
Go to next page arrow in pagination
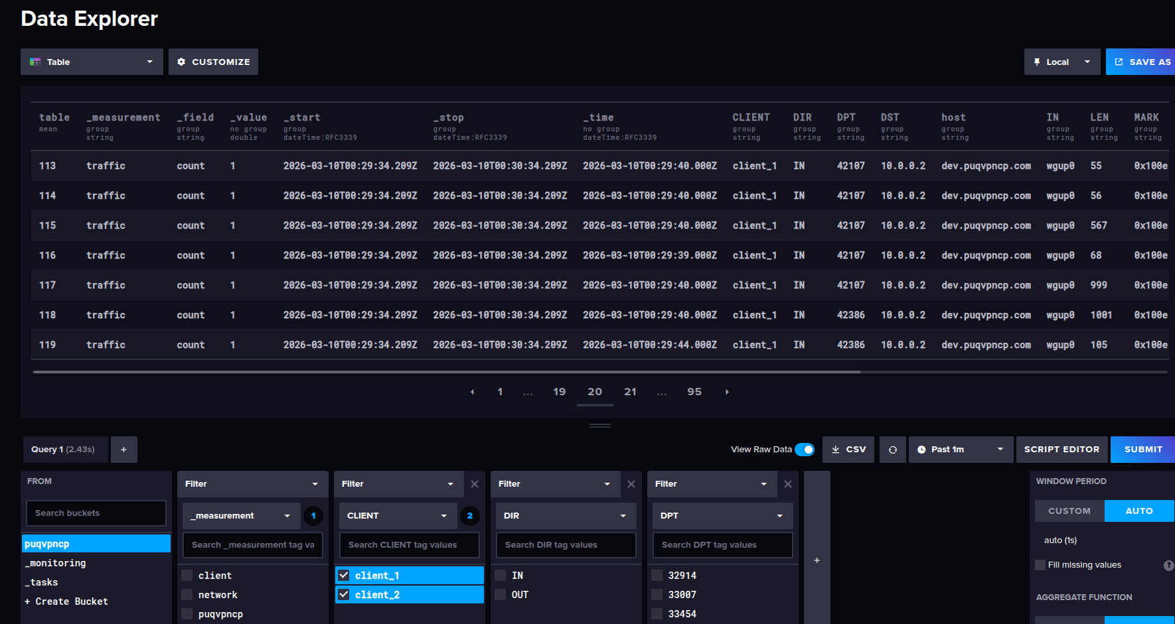coord(727,392)
